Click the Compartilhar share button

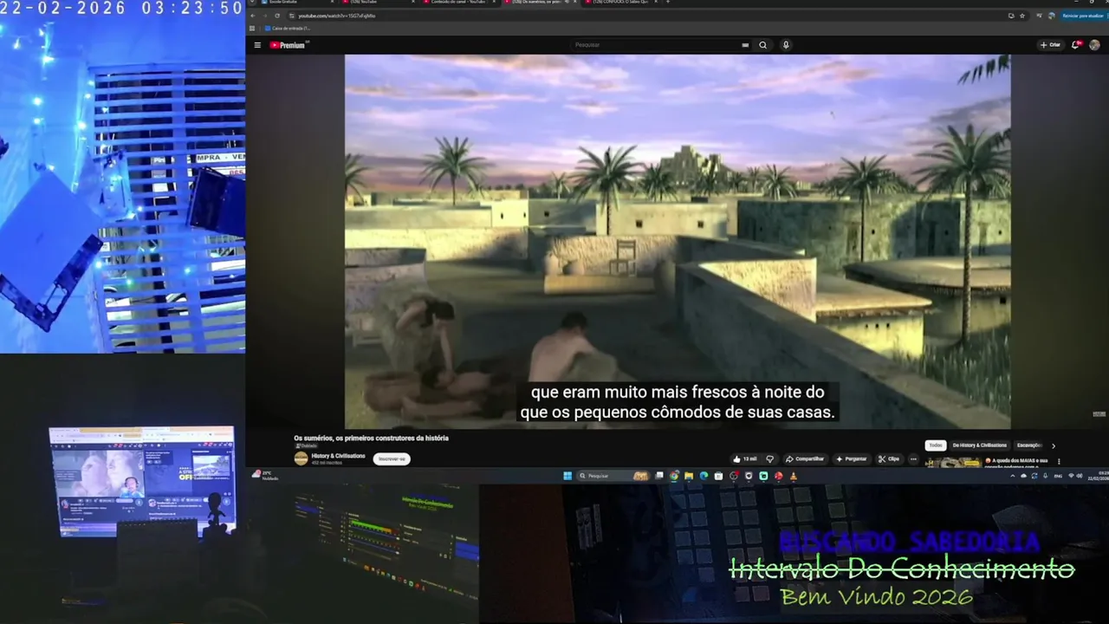805,459
